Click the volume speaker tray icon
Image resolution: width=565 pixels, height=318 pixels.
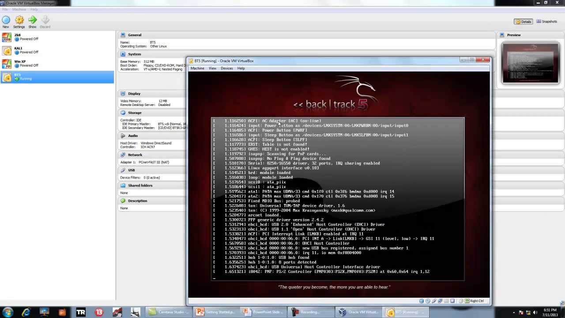click(x=535, y=312)
